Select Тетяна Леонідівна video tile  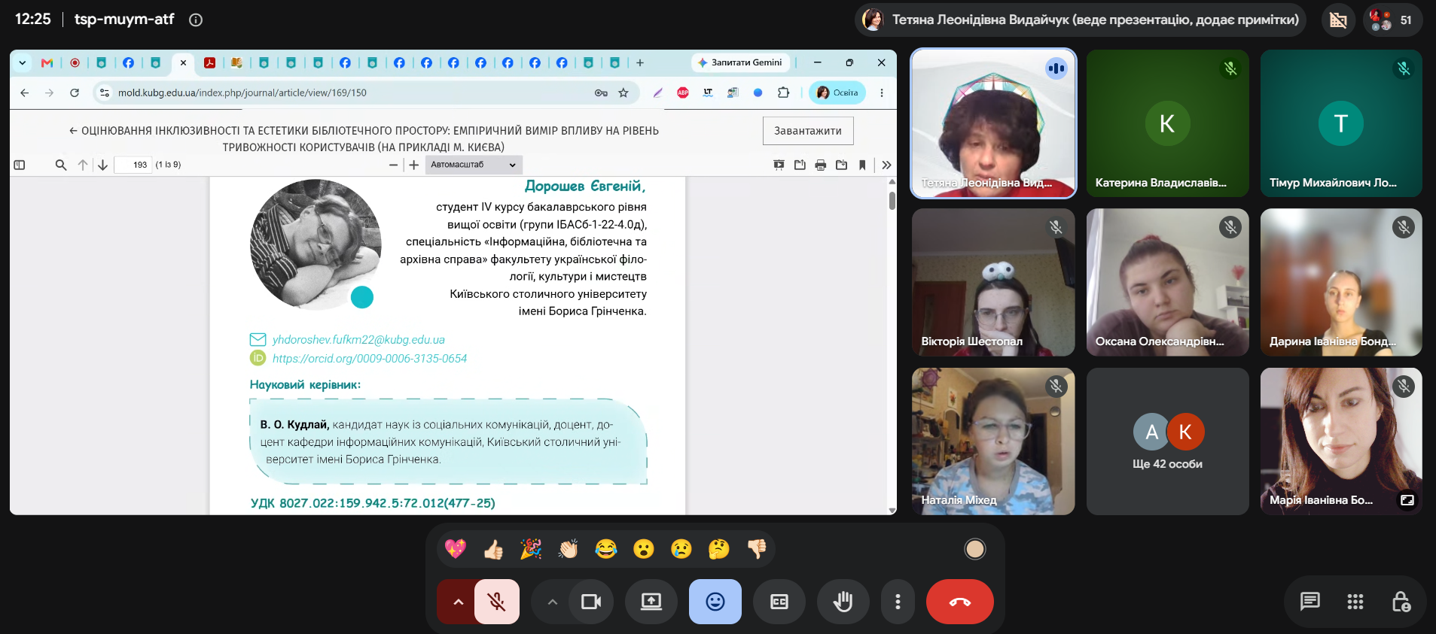pos(993,123)
